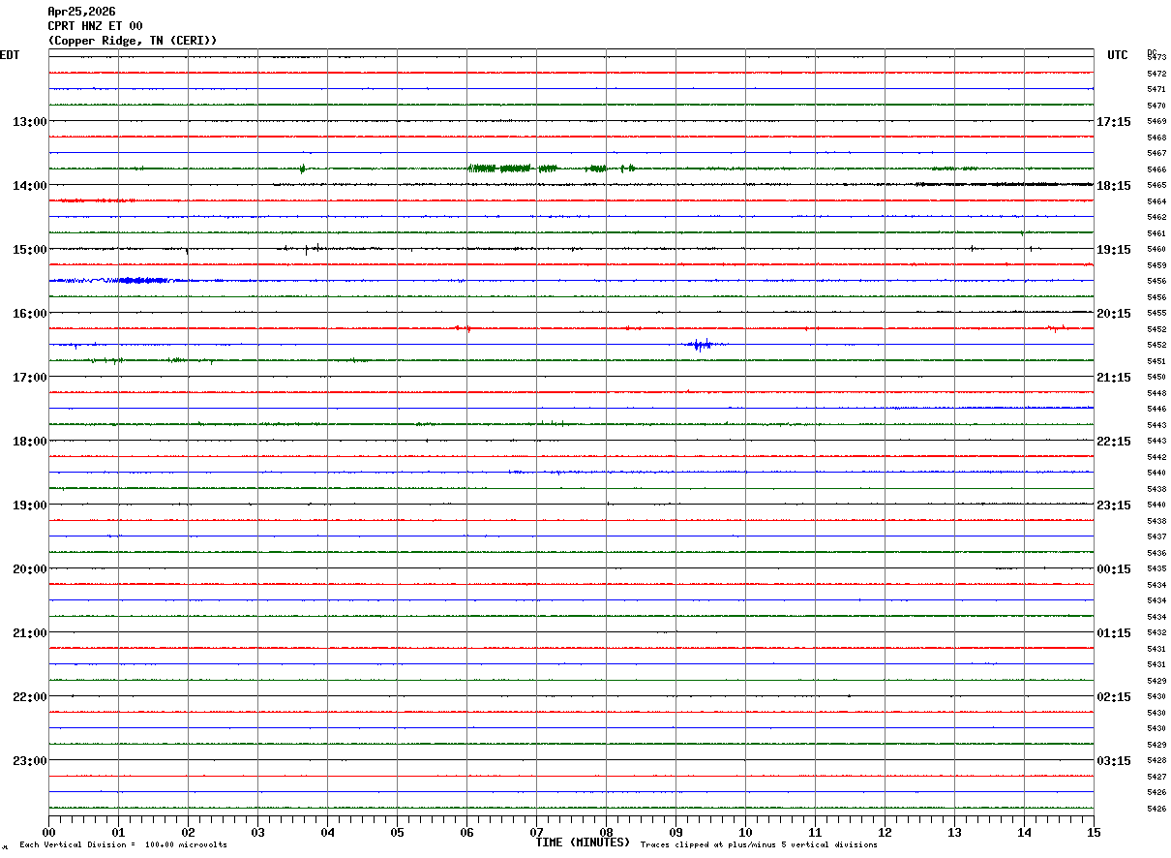Select DC offset value '5432'
This screenshot has height=858, width=1171.
pos(1156,632)
